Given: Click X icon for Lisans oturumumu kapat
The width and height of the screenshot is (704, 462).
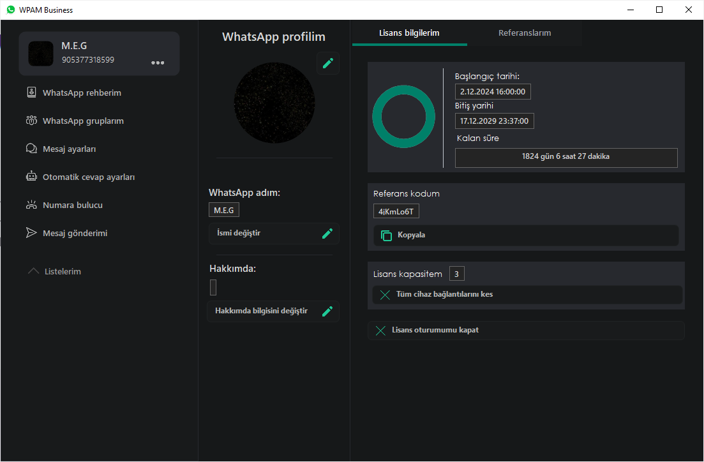Looking at the screenshot, I should (x=380, y=331).
